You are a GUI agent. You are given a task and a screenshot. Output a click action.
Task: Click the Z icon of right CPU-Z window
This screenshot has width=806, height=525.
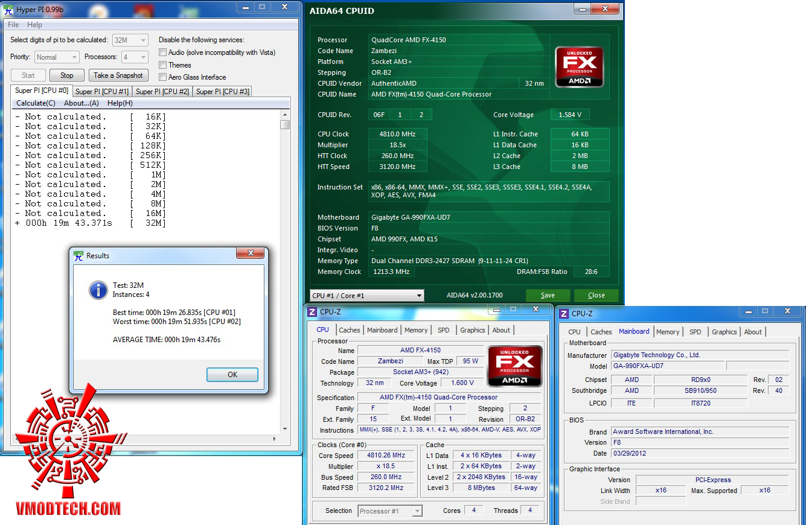click(x=564, y=313)
